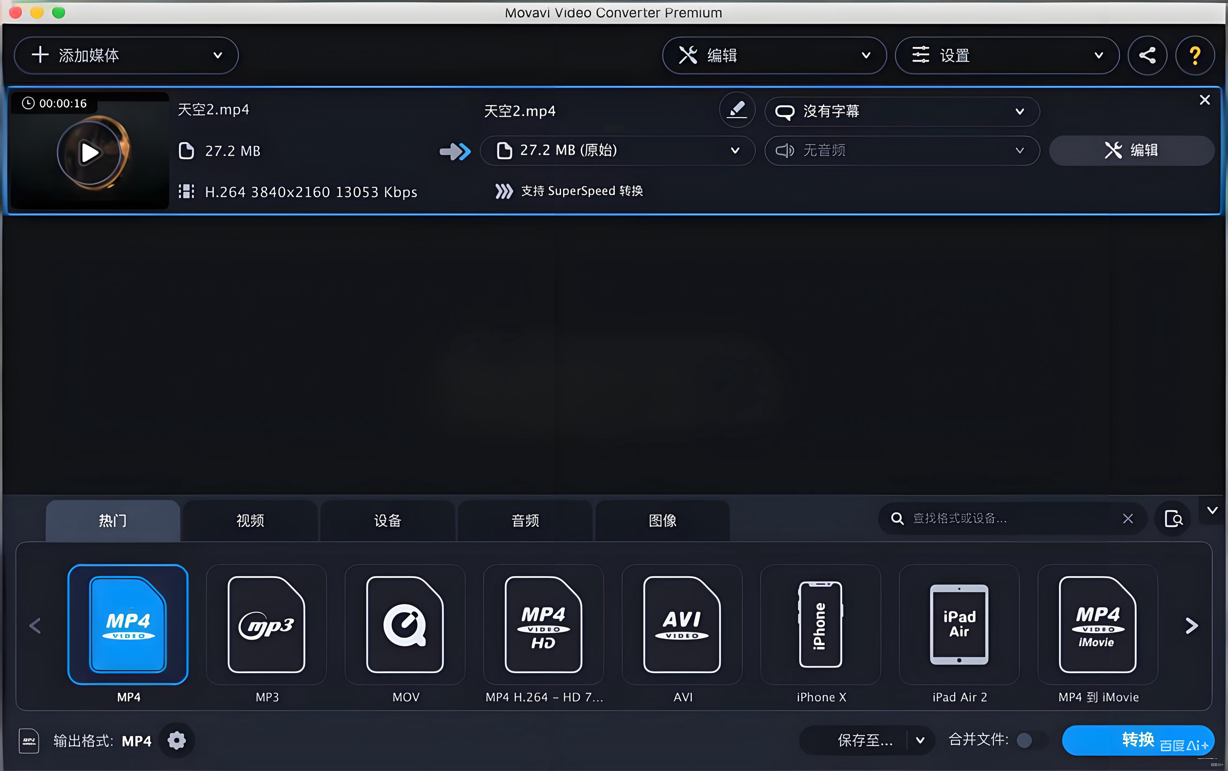Choose the MOV QuickTime format preset
This screenshot has width=1228, height=771.
(405, 625)
